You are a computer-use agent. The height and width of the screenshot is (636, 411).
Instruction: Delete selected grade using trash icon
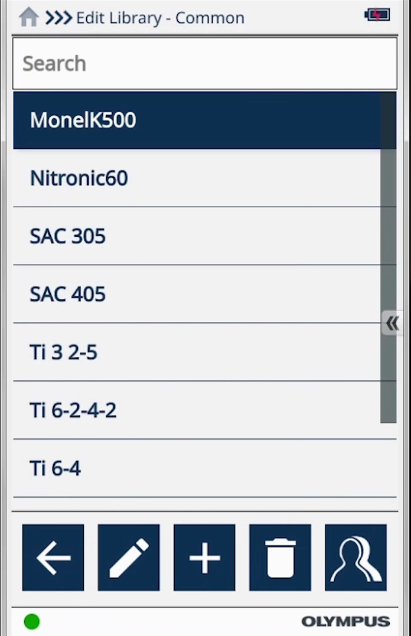[280, 557]
